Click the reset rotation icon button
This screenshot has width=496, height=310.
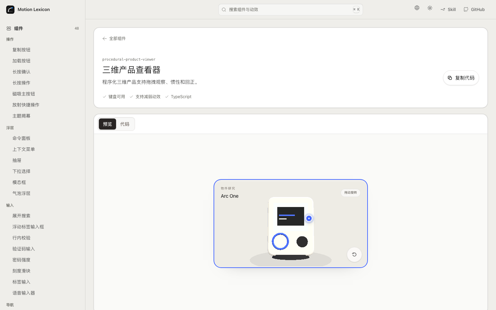point(354,255)
